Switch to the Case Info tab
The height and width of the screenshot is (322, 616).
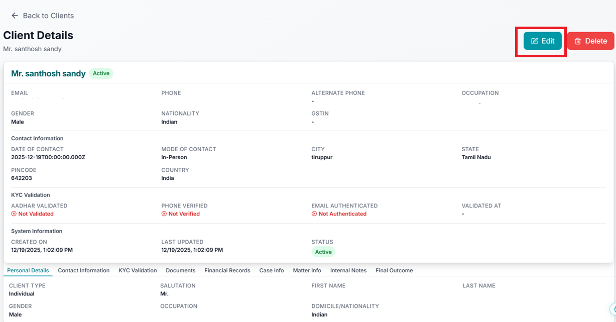coord(272,270)
